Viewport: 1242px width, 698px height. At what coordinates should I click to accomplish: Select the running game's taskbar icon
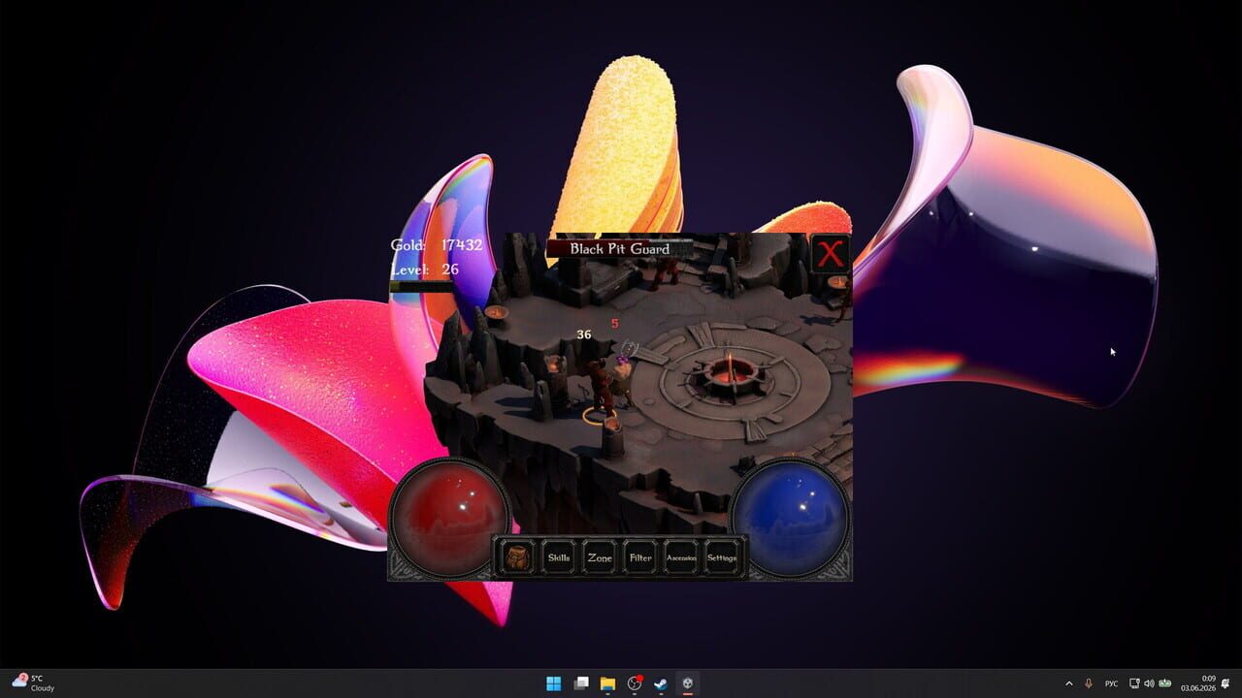[x=687, y=683]
